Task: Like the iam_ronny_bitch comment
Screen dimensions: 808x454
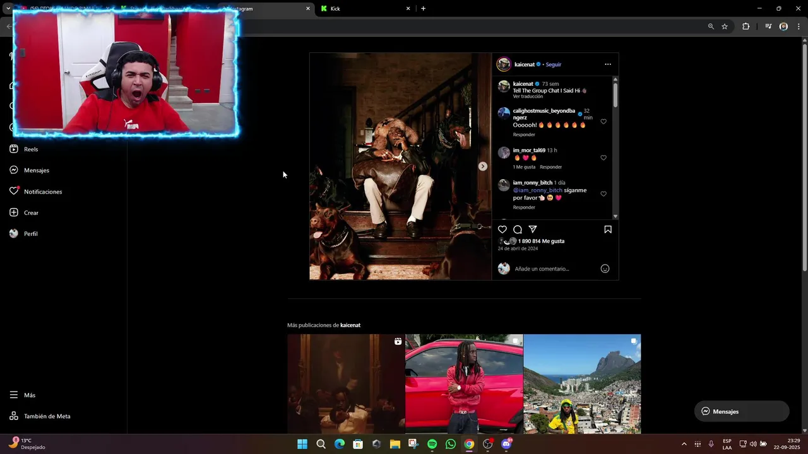Action: click(x=603, y=194)
